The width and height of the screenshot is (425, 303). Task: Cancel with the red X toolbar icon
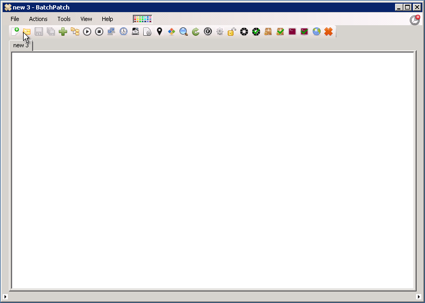(x=328, y=32)
